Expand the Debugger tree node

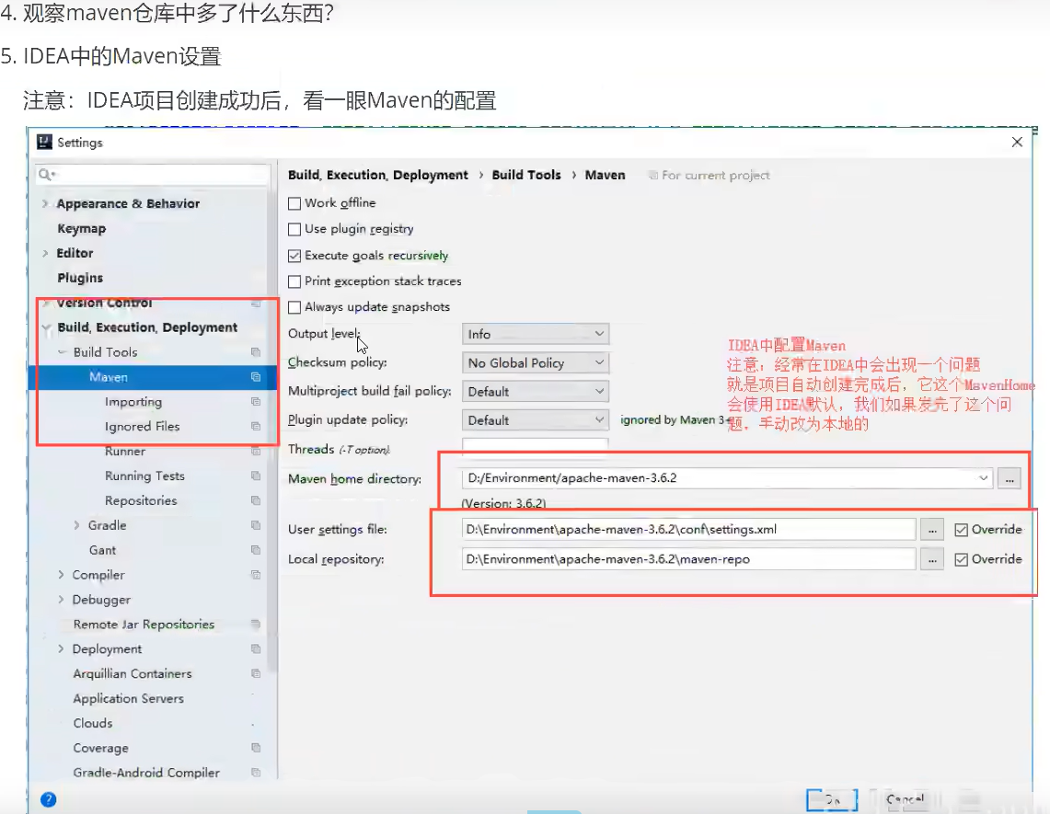point(61,600)
